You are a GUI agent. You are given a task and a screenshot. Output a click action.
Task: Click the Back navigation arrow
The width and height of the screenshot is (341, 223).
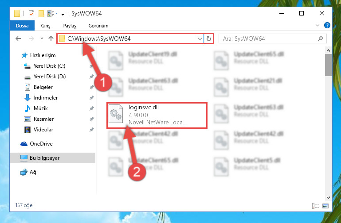tap(18, 38)
